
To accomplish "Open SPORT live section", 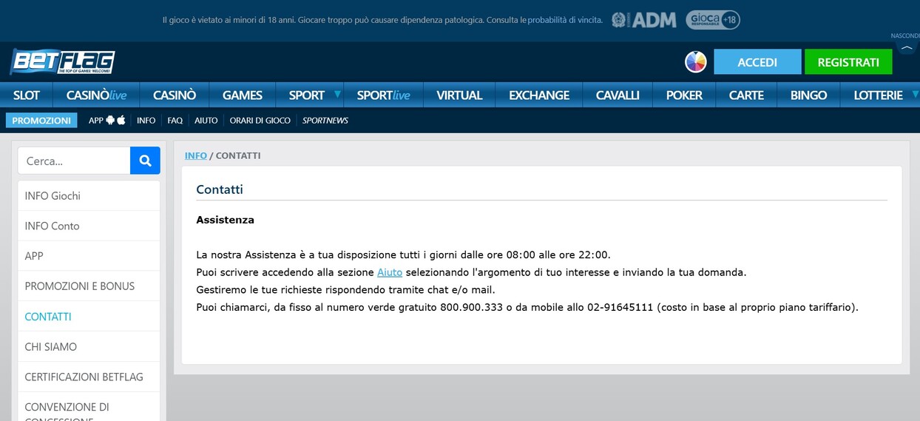I will tap(383, 95).
